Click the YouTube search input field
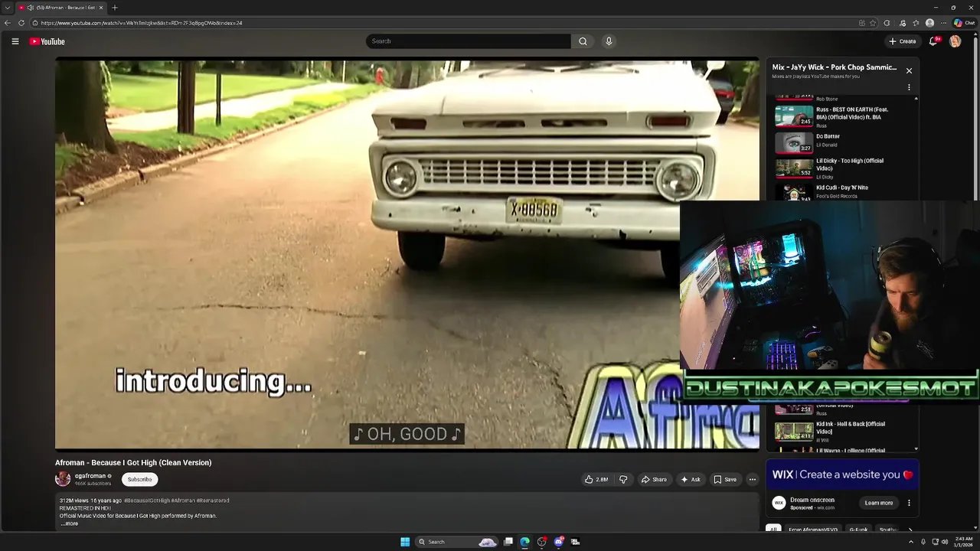This screenshot has width=980, height=551. 468,41
